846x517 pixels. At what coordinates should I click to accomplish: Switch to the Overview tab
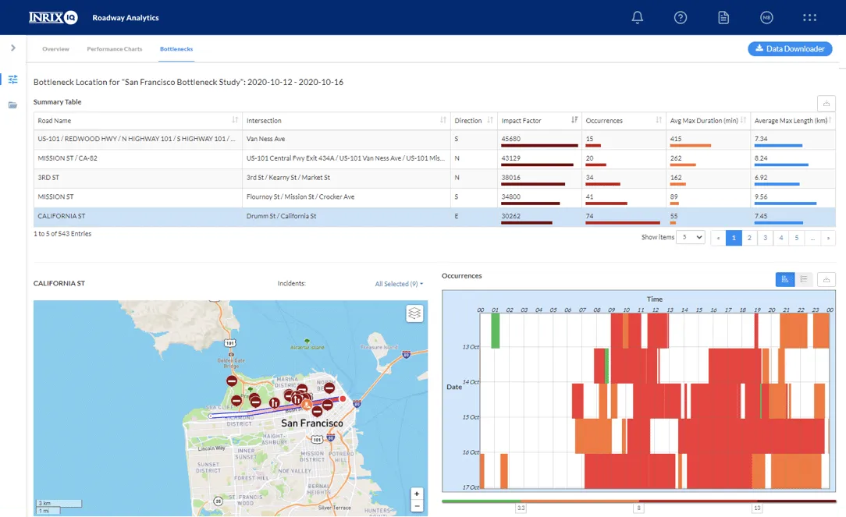tap(55, 49)
